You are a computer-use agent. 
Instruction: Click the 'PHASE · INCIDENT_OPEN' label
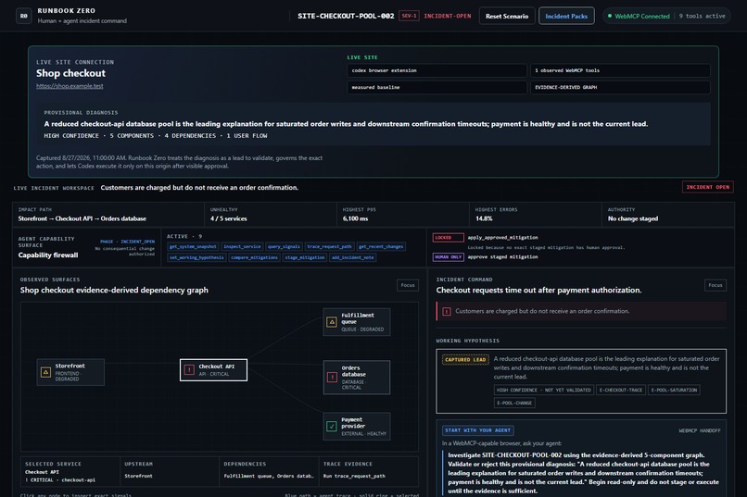127,242
